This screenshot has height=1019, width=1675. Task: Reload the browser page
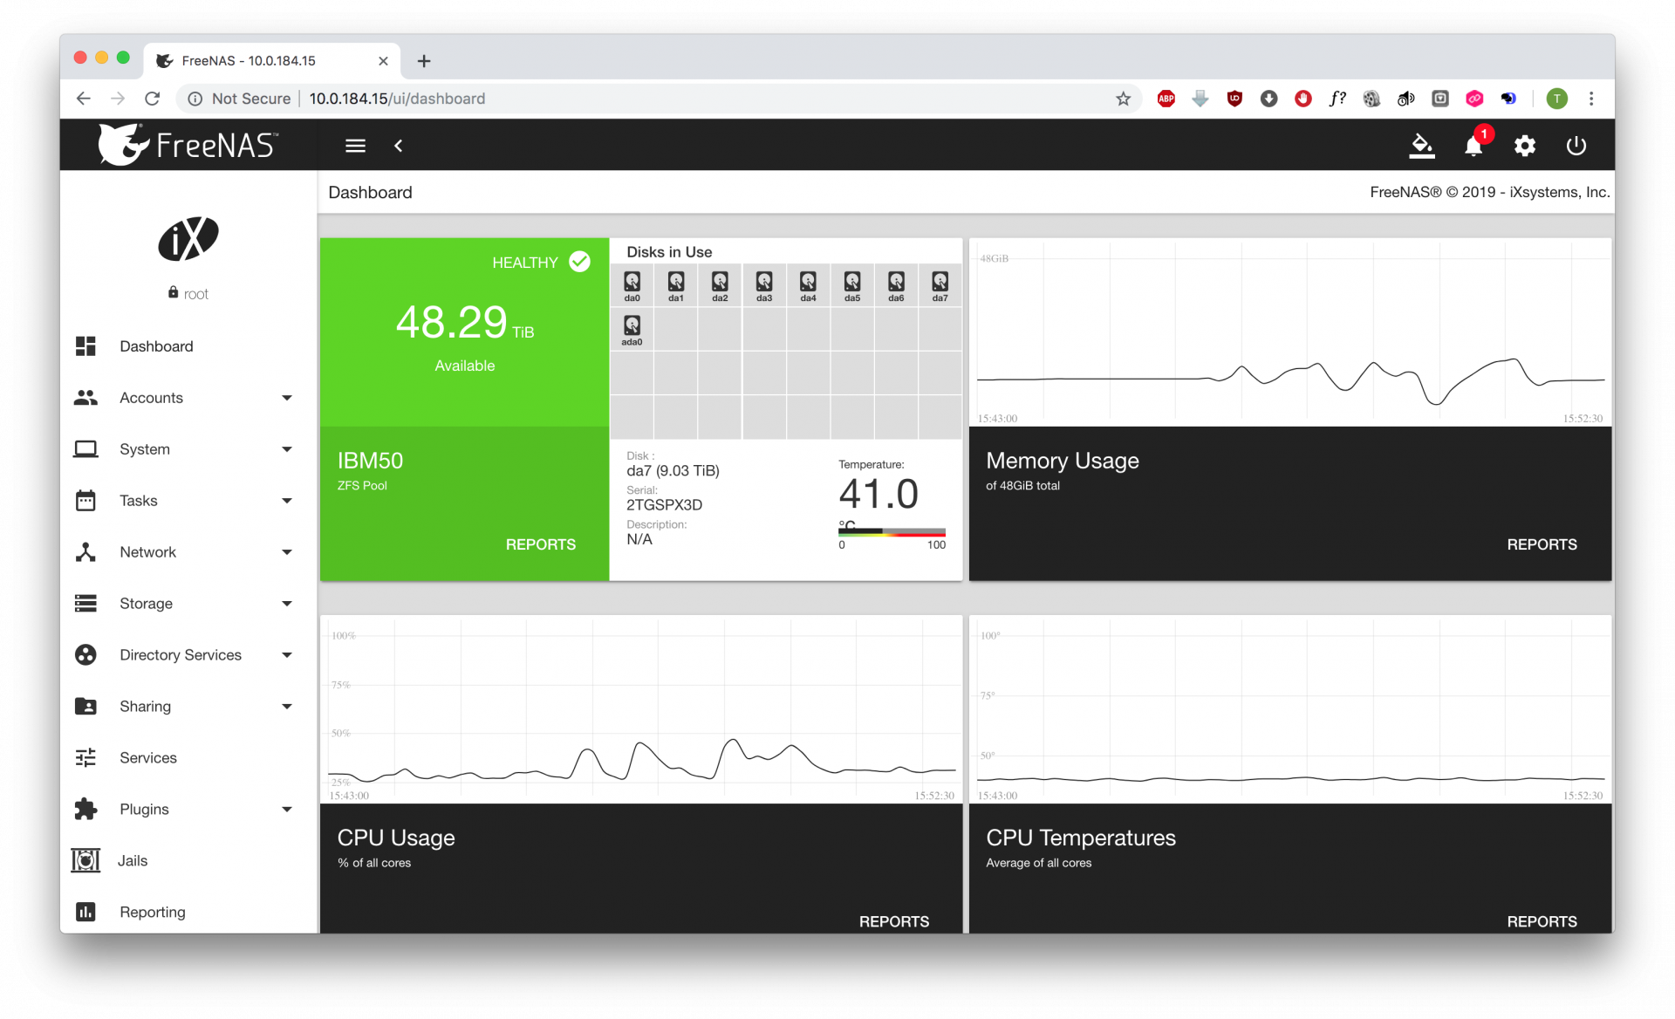(x=153, y=99)
